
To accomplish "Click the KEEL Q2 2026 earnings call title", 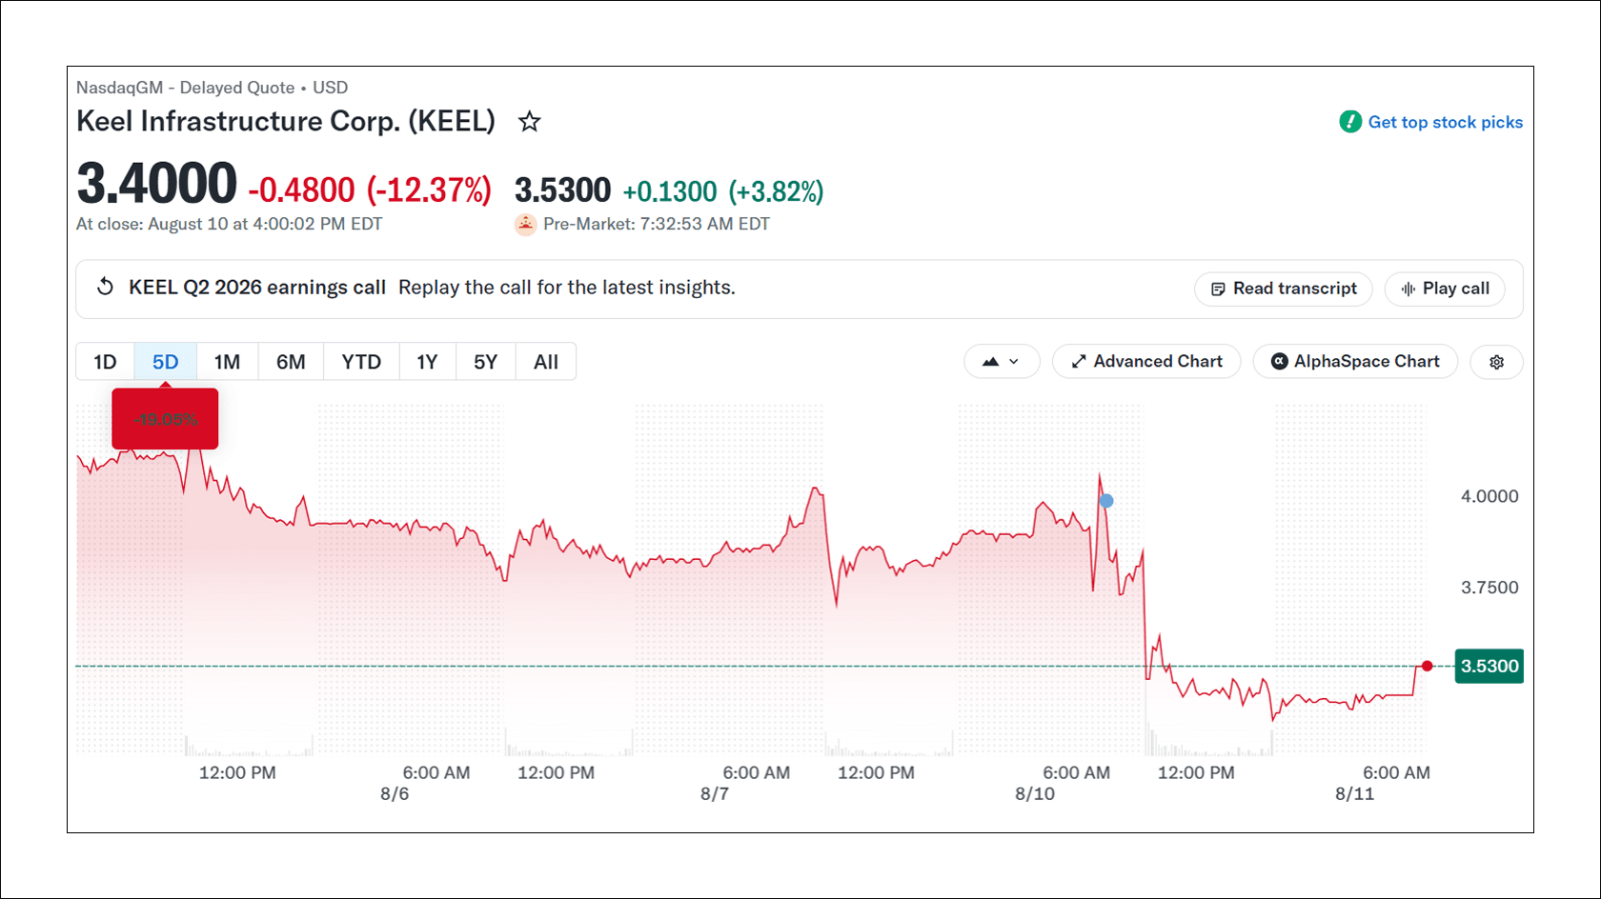I will point(257,288).
